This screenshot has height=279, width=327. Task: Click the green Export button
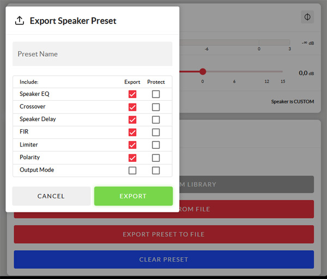click(x=133, y=196)
